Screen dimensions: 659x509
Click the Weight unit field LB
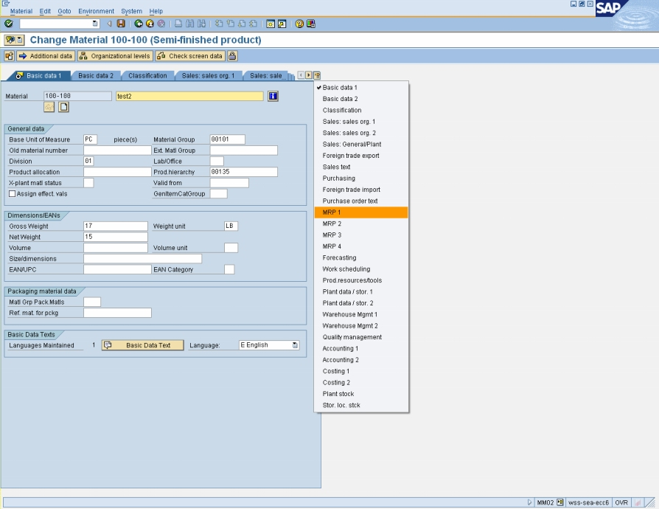(x=231, y=226)
